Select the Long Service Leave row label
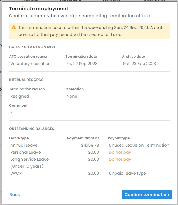Screen dimensions: 178x205 [29, 159]
